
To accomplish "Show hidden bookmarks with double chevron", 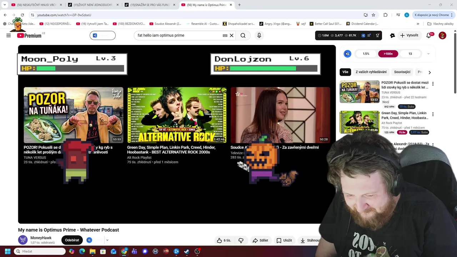I will (x=418, y=24).
